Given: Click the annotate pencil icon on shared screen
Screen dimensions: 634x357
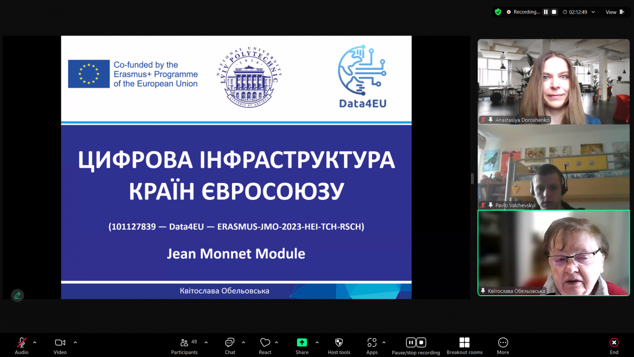Looking at the screenshot, I should (x=17, y=296).
